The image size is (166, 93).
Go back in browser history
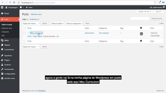point(2,2)
